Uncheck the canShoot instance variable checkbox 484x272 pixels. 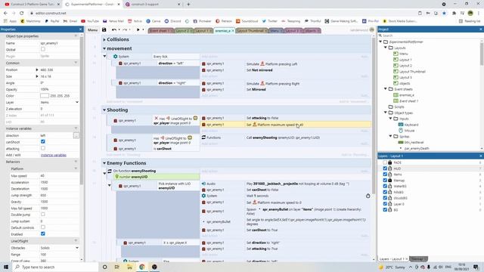[43, 141]
